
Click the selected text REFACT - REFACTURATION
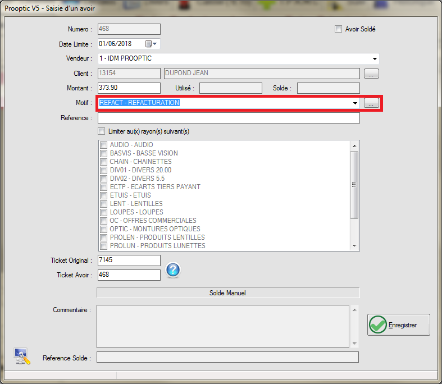(x=139, y=103)
